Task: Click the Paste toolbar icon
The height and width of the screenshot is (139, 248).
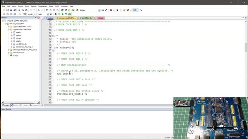Action: [26, 10]
